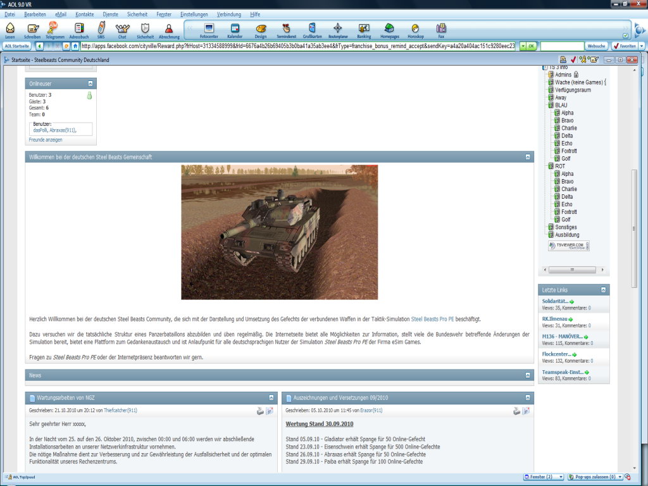Collapse the News section header

click(528, 375)
